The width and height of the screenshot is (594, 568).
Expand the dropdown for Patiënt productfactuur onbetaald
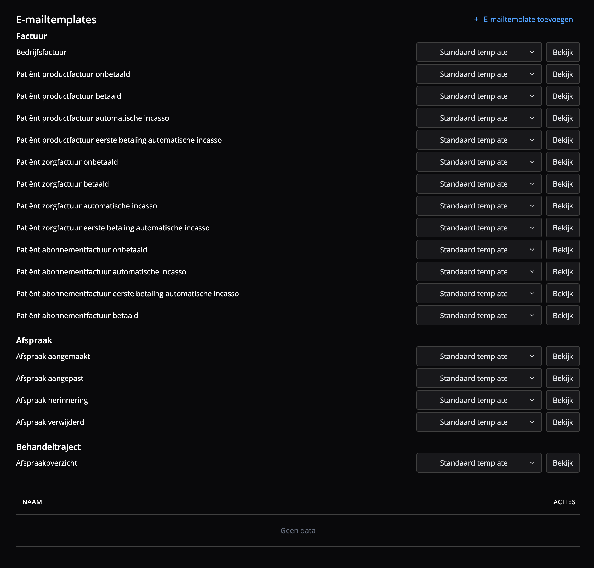479,74
